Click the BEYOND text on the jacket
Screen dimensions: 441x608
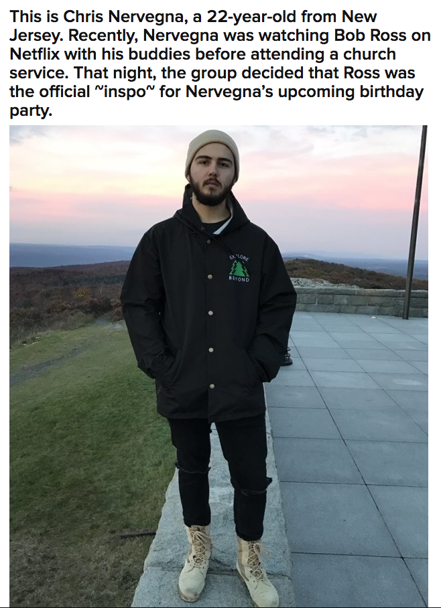[239, 279]
